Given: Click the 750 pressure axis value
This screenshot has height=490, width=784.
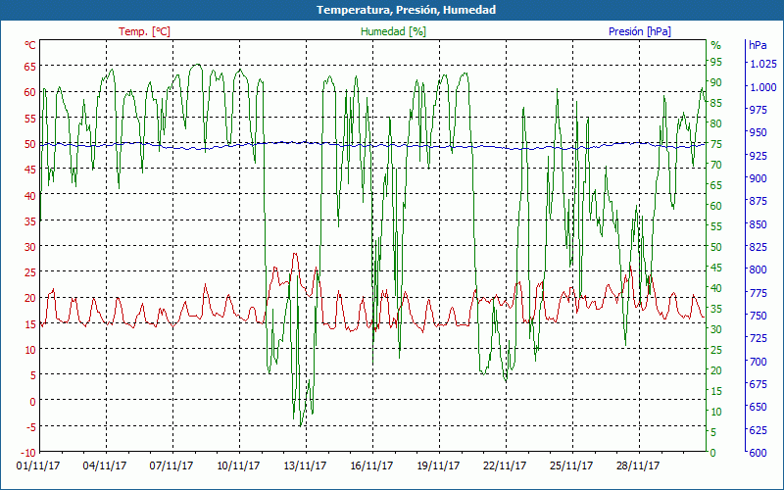Looking at the screenshot, I should tap(759, 316).
